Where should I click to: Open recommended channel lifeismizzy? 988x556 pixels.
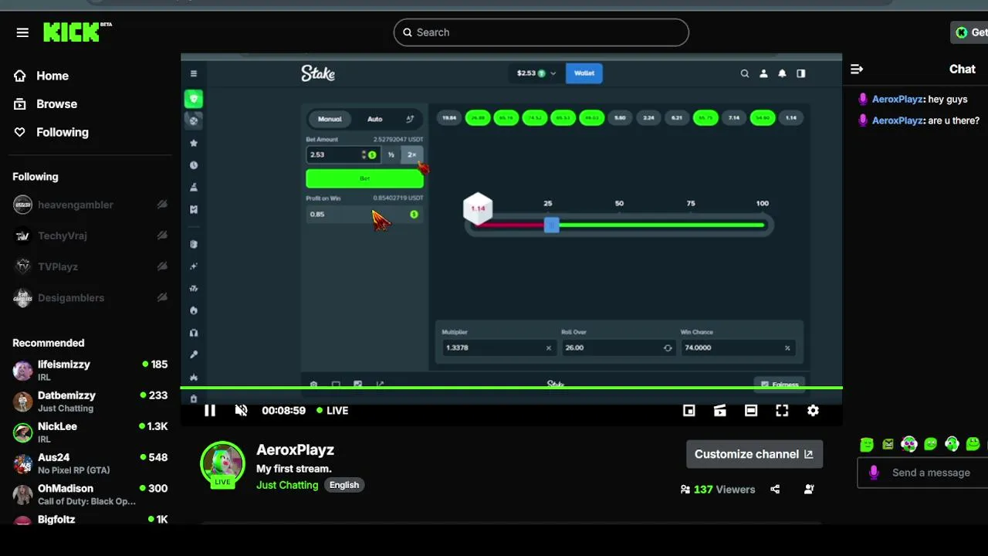(90, 370)
